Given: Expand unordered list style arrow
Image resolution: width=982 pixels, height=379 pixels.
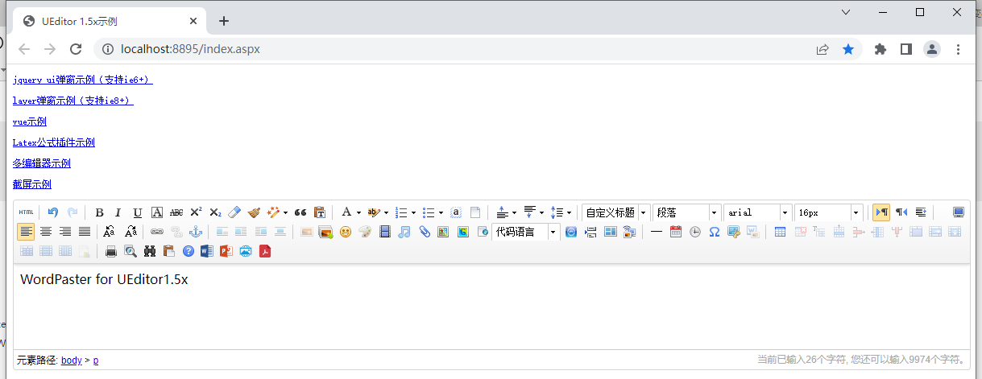Looking at the screenshot, I should coord(441,212).
